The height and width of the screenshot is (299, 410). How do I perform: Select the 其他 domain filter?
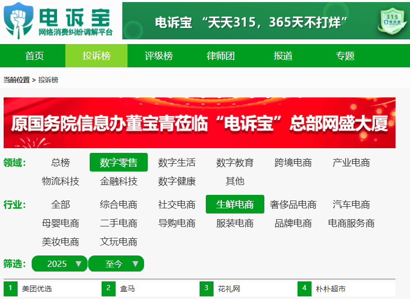(x=235, y=181)
